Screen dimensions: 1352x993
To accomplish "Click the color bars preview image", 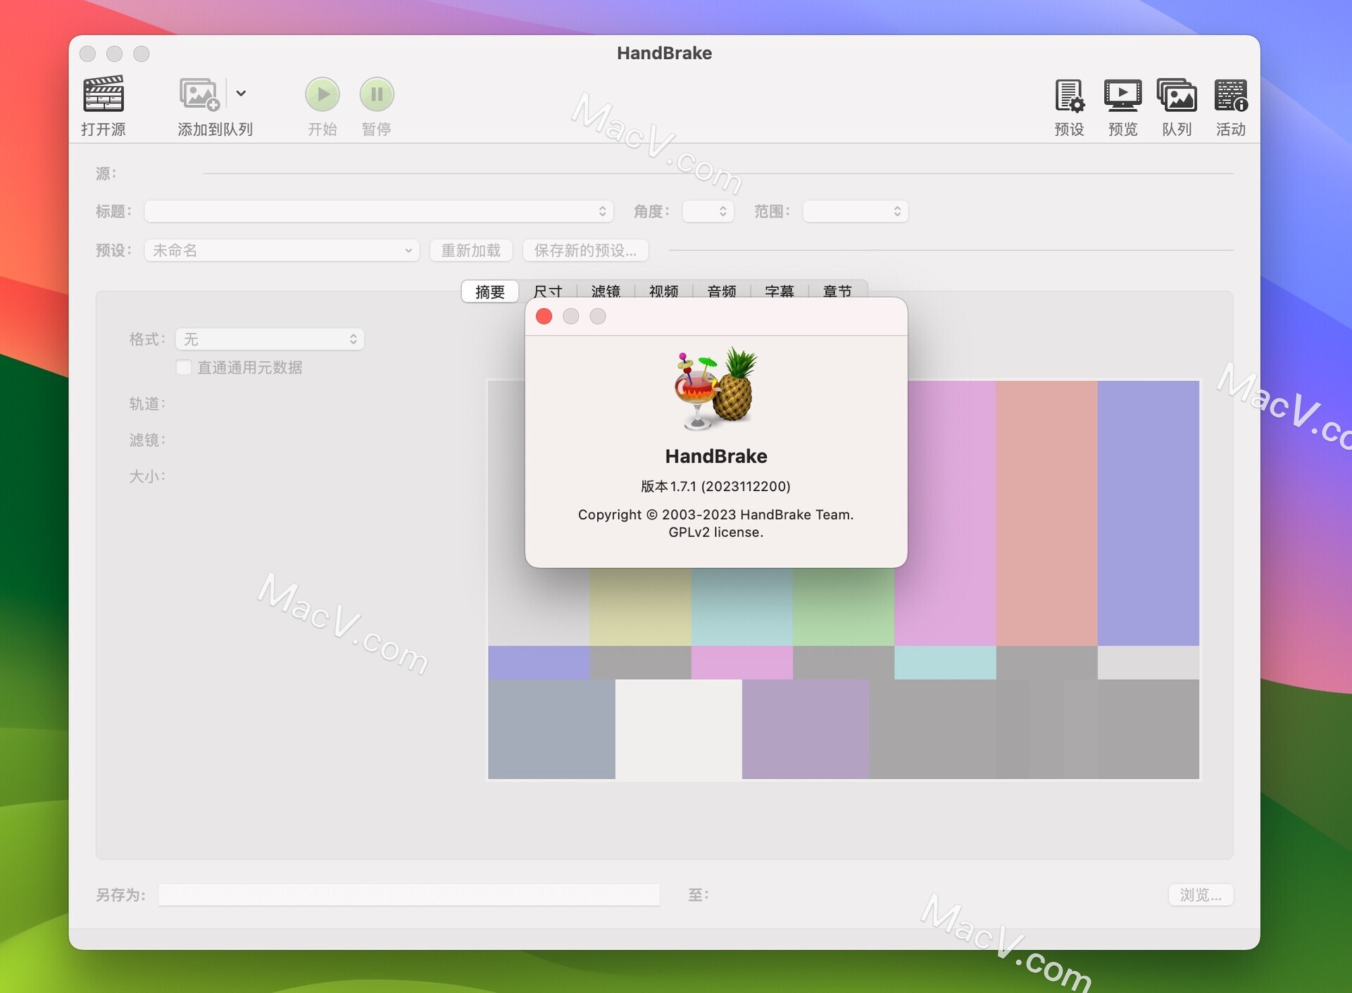I will [844, 580].
